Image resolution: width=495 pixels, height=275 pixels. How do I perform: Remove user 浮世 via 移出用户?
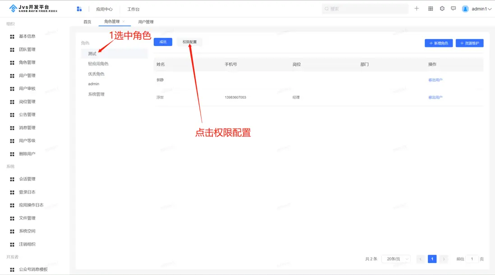coord(435,97)
